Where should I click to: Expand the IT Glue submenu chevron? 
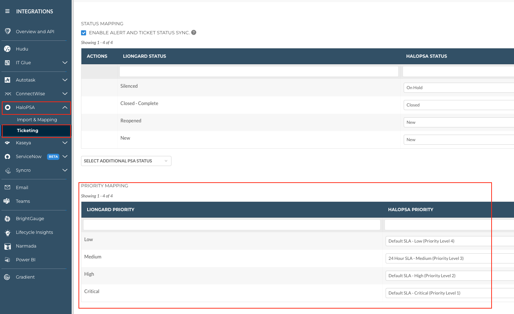pos(65,62)
